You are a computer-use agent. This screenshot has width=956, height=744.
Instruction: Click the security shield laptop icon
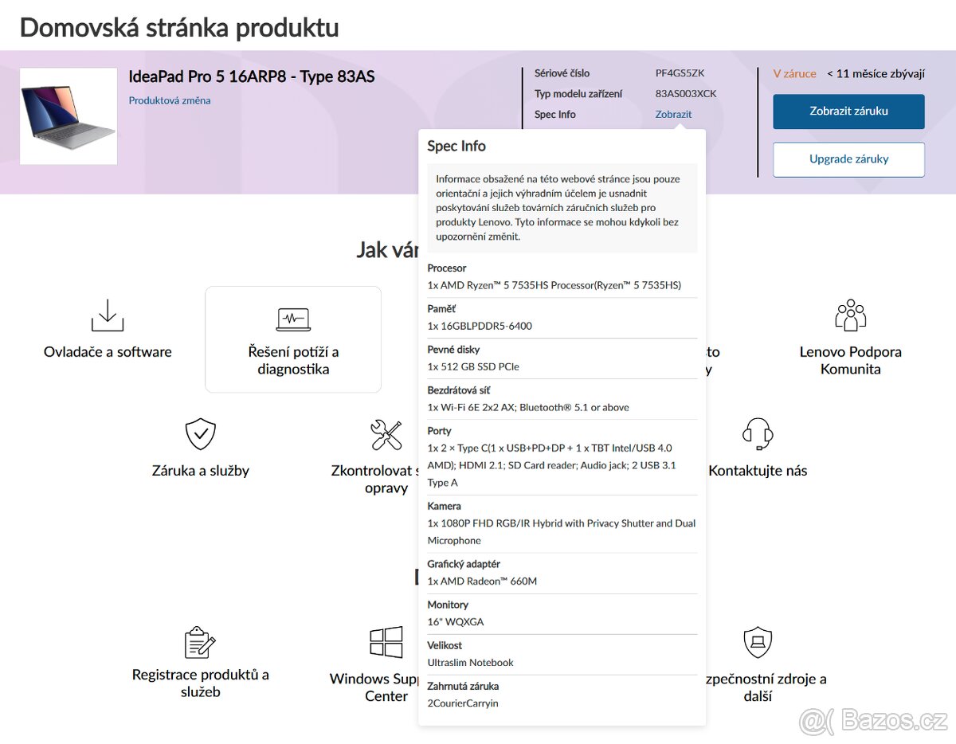[x=758, y=643]
